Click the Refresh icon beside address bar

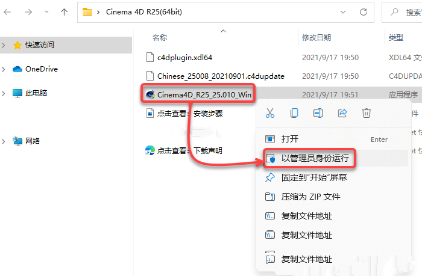[x=364, y=12]
